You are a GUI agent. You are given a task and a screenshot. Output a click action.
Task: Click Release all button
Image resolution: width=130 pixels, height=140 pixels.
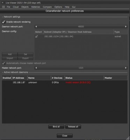(73, 127)
